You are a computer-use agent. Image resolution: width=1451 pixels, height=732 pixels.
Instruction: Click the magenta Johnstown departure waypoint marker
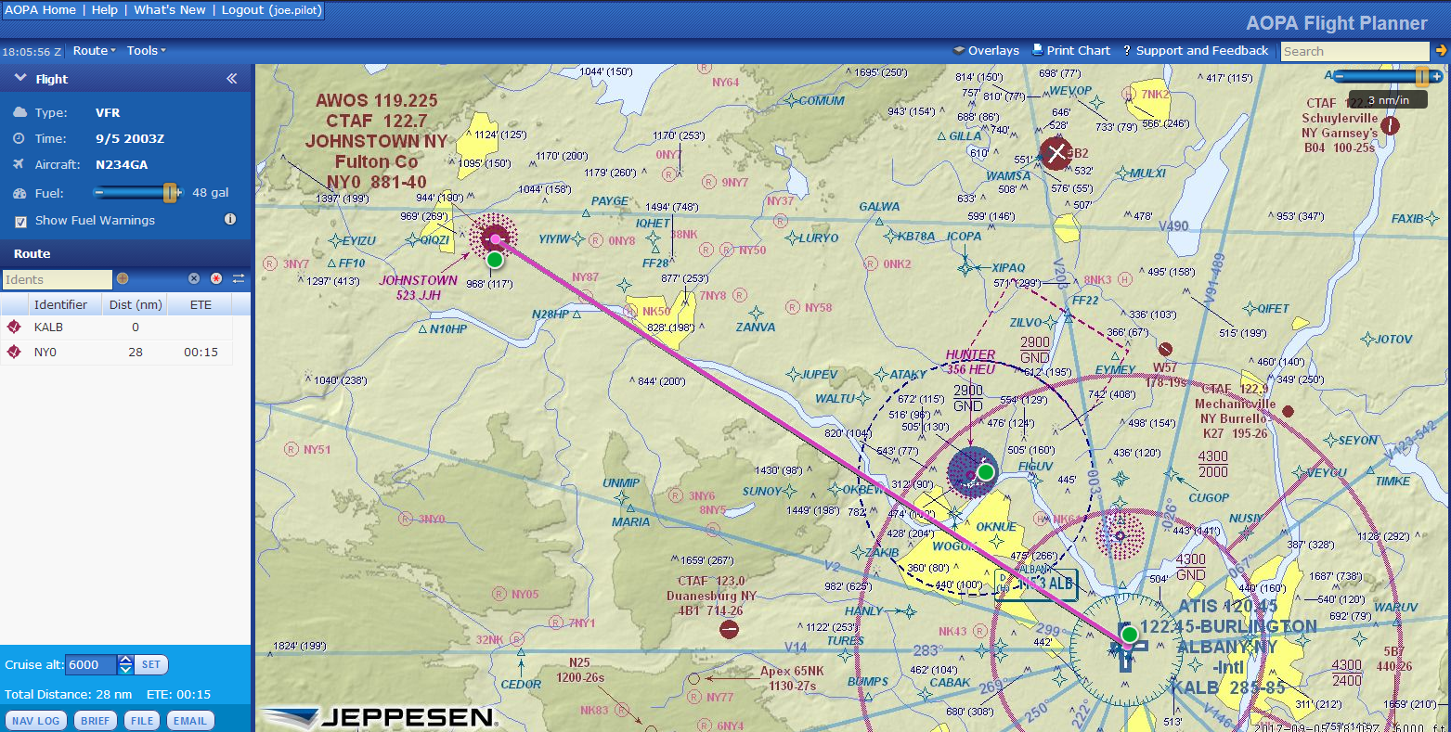point(495,238)
